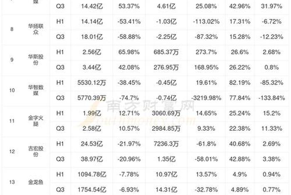The width and height of the screenshot is (291, 195).
Task: Click row number 13 cell
Action: (x=11, y=181)
